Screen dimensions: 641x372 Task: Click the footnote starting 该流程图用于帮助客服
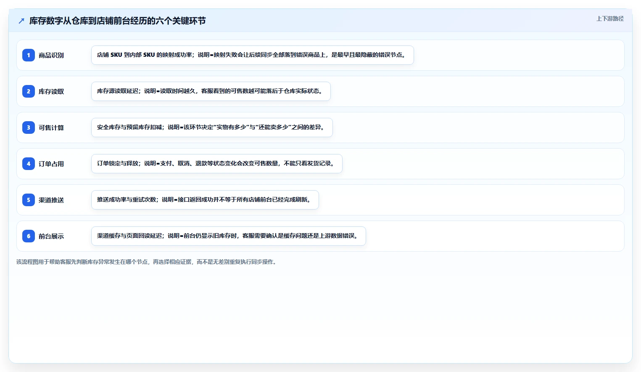(x=147, y=262)
